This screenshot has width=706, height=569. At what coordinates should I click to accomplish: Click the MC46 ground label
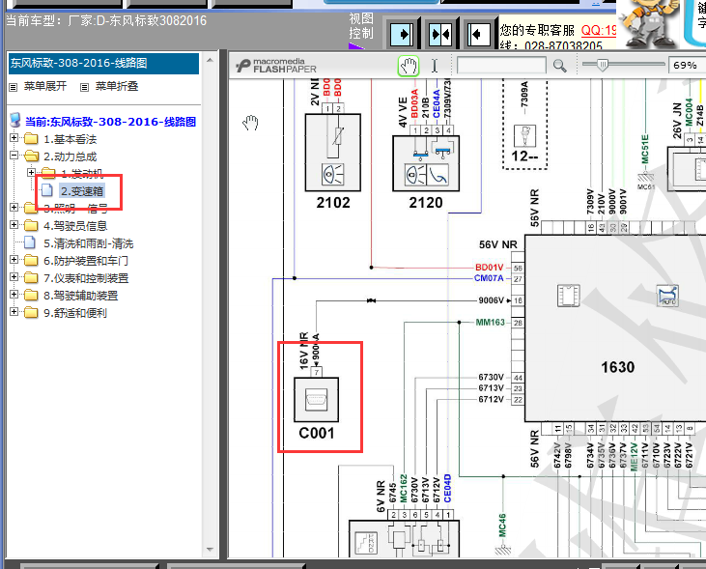[x=502, y=526]
